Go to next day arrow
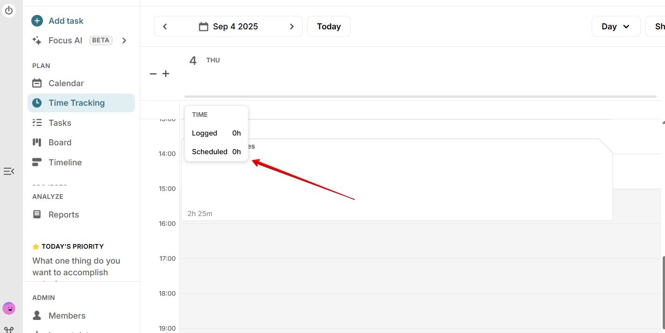Screen dimensions: 665x333 point(292,27)
